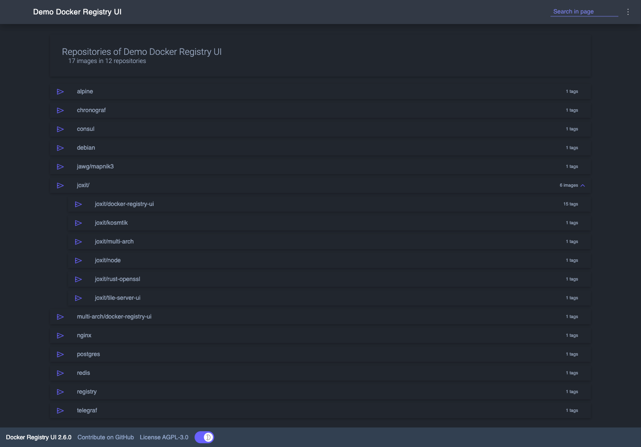Screen dimensions: 641x447
Task: Click the arrow icon next to redis
Action: (x=60, y=373)
